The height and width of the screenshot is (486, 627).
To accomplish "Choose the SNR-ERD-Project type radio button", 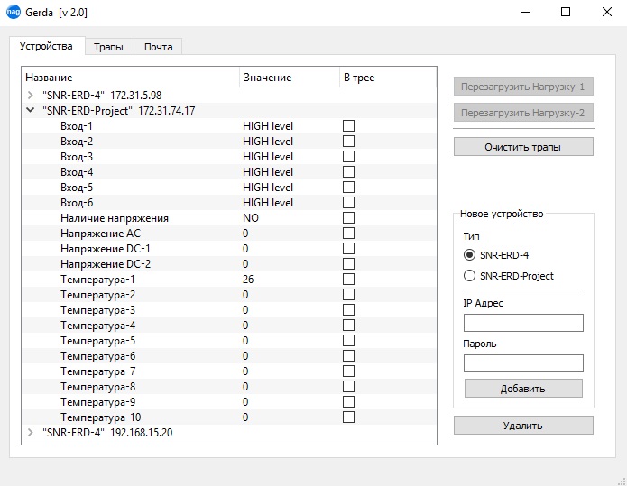I will pos(469,276).
